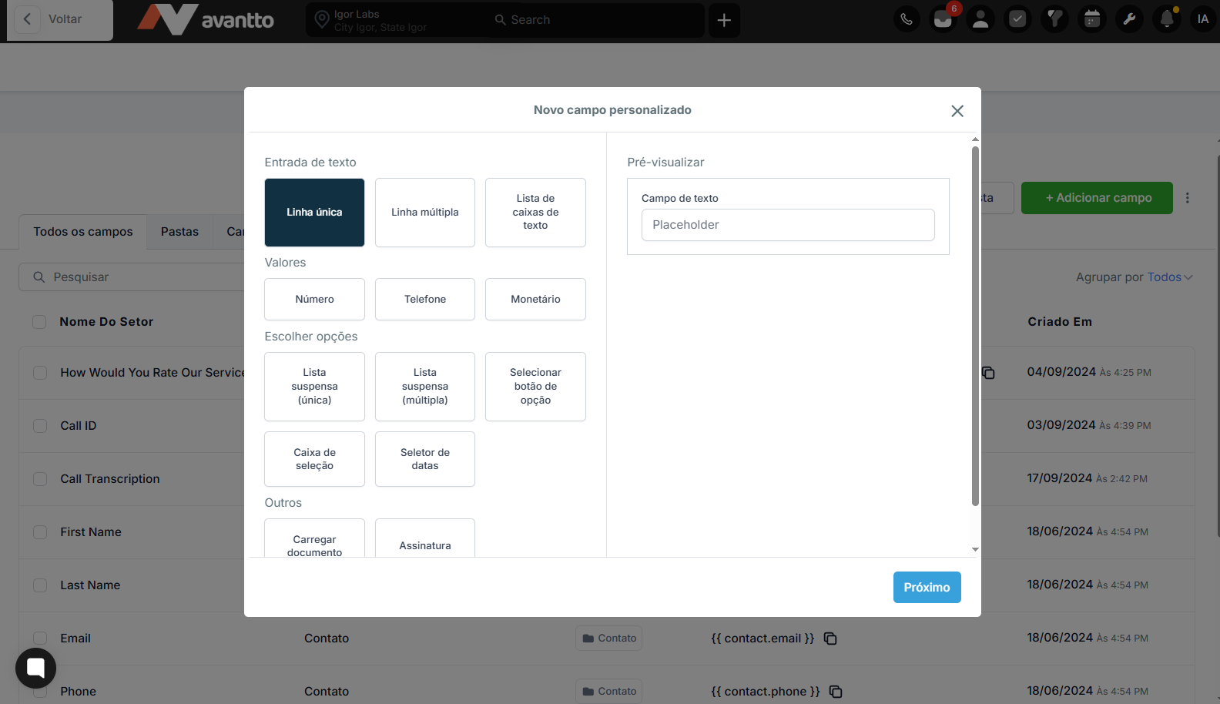Check the Call Transcription row checkbox
The image size is (1220, 704).
click(40, 479)
